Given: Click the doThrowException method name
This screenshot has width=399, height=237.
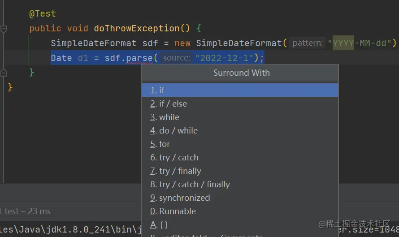Looking at the screenshot, I should coord(137,29).
